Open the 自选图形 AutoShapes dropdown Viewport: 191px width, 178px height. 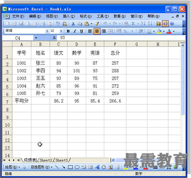[x=42, y=167]
